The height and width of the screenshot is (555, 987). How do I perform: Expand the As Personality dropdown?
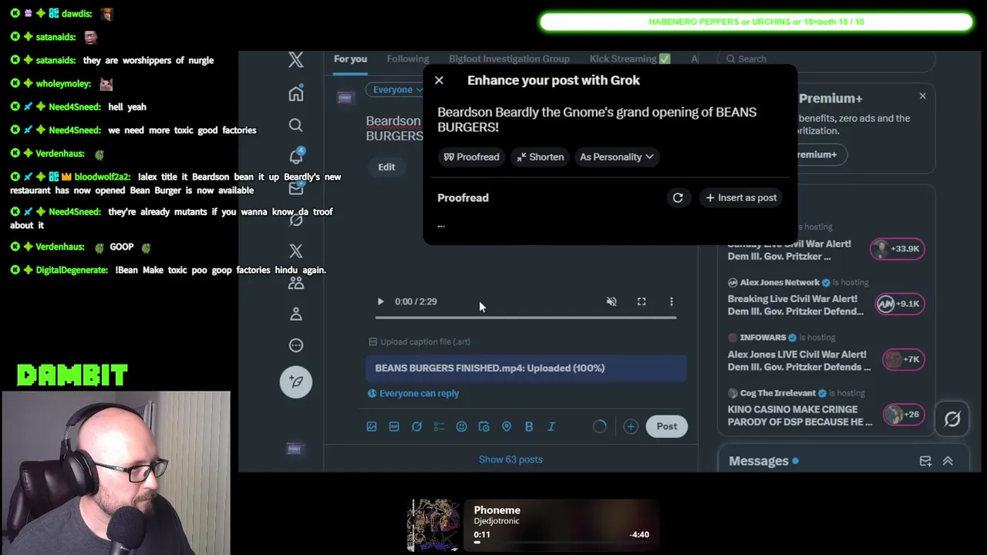coord(616,156)
